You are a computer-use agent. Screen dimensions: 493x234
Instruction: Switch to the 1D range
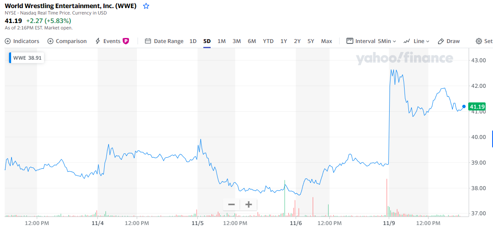(193, 41)
